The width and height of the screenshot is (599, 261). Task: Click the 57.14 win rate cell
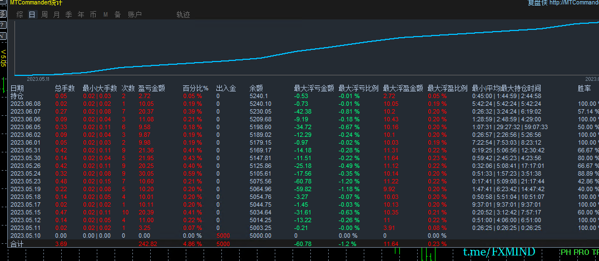(x=588, y=111)
